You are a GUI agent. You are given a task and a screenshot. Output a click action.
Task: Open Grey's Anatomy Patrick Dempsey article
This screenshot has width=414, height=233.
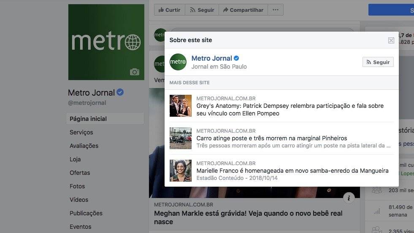click(x=290, y=110)
